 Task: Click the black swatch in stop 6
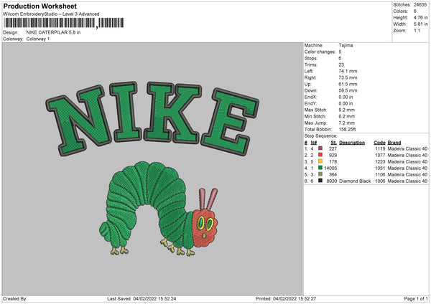[x=320, y=181]
